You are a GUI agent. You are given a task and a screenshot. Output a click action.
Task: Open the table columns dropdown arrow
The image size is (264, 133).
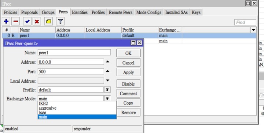click(253, 30)
